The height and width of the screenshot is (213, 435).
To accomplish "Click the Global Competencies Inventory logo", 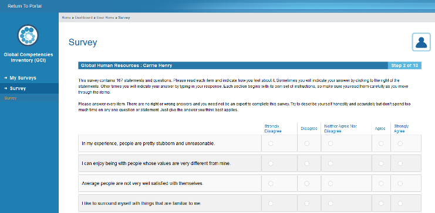I will point(28,35).
